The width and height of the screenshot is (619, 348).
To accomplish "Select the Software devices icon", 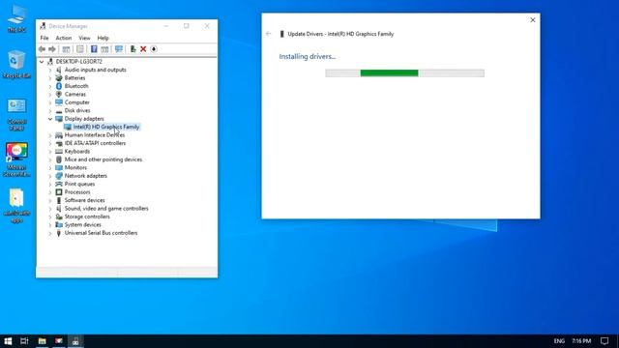I will (x=59, y=200).
